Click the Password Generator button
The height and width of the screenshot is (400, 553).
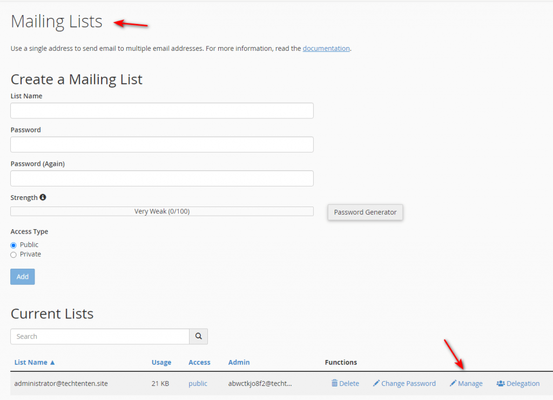365,212
